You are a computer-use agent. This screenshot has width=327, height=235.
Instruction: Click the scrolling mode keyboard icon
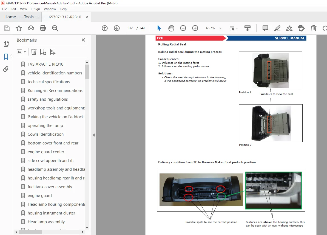click(x=248, y=28)
